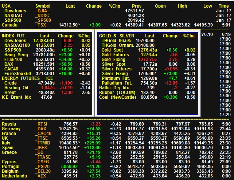Select Silver Futures change -0.055
This screenshot has width=234, height=180.
pyautogui.click(x=171, y=69)
